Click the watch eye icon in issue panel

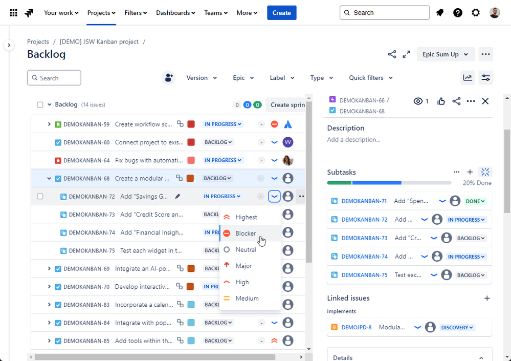418,101
